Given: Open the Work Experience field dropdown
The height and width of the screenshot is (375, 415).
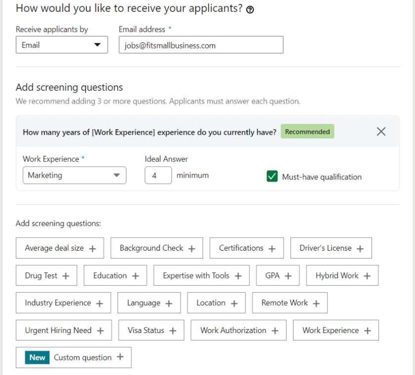Looking at the screenshot, I should pos(74,175).
